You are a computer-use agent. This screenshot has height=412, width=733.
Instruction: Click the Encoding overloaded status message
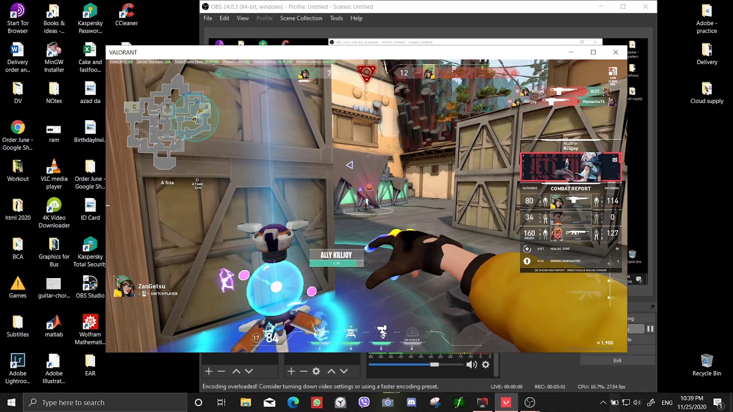coord(320,386)
